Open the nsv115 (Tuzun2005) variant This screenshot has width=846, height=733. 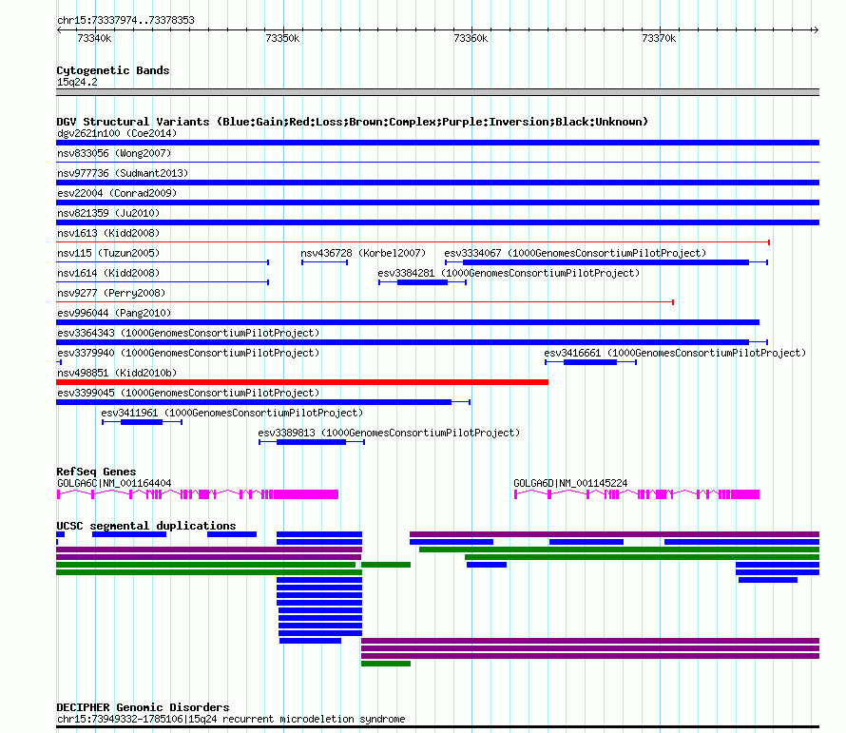(108, 253)
